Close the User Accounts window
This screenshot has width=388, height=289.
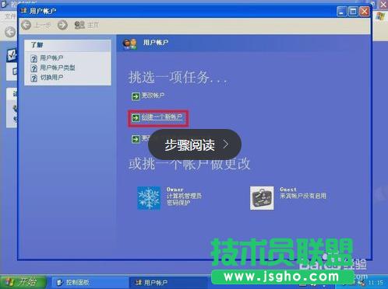click(x=365, y=12)
